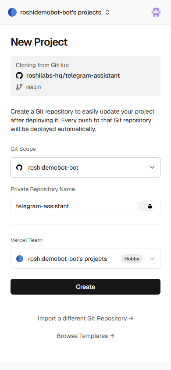Click the New Project heading

[39, 42]
